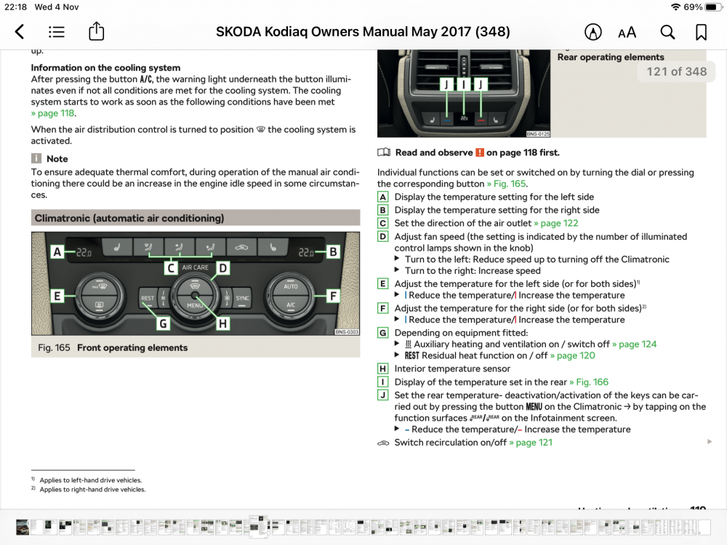Image resolution: width=727 pixels, height=545 pixels.
Task: Go back to the library
Action: click(20, 32)
